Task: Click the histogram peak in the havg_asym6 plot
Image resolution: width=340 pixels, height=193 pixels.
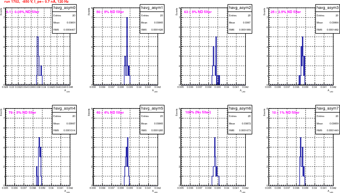Action: (x=215, y=138)
